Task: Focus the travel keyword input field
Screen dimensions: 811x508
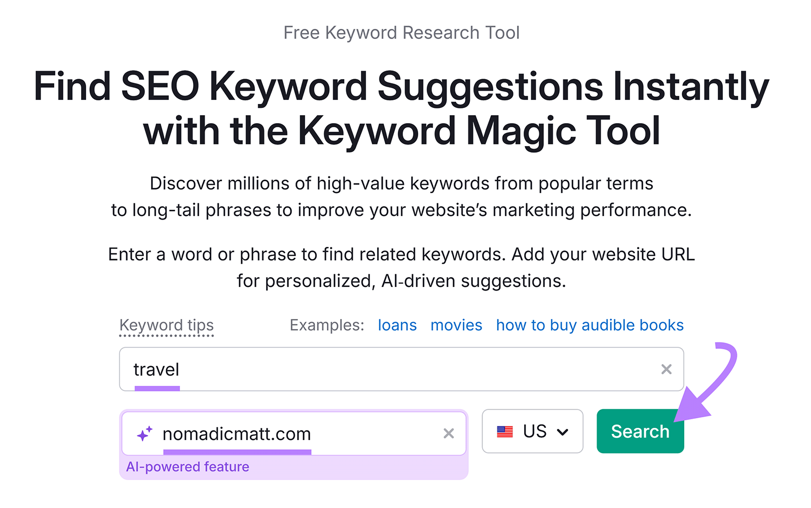Action: coord(355,370)
